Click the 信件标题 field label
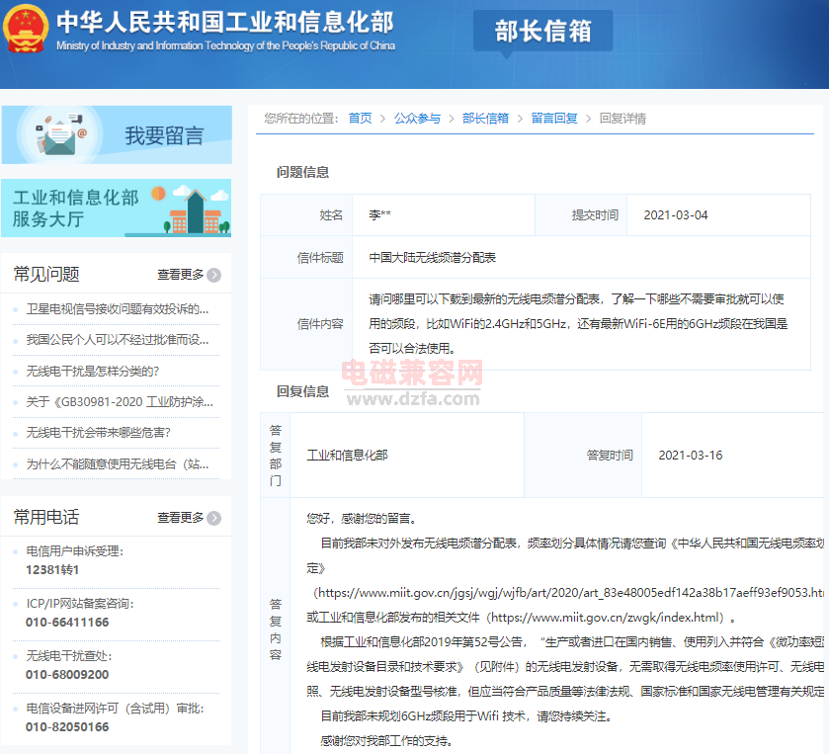This screenshot has width=829, height=754. [x=320, y=258]
